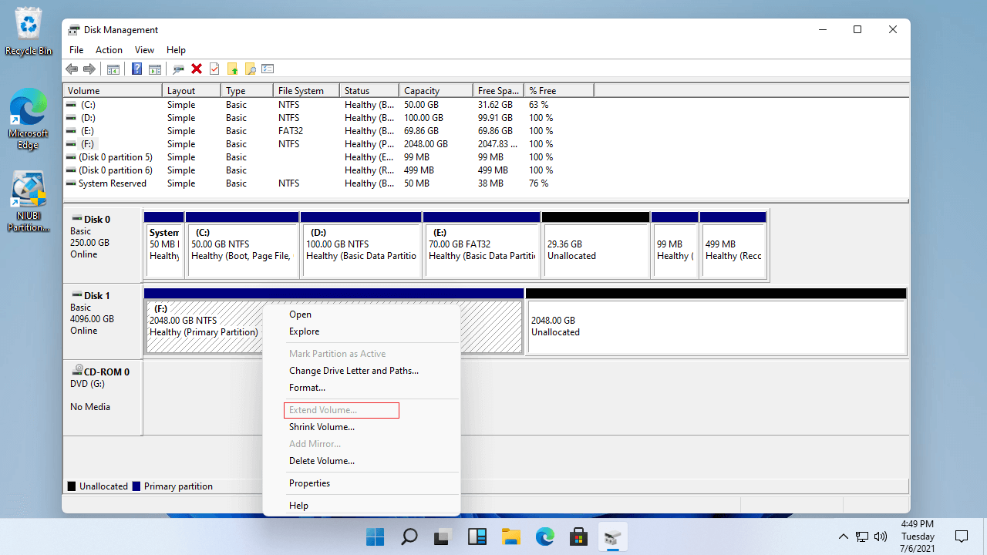Select Shrink Volume from context menu
This screenshot has height=555, width=987.
click(322, 427)
